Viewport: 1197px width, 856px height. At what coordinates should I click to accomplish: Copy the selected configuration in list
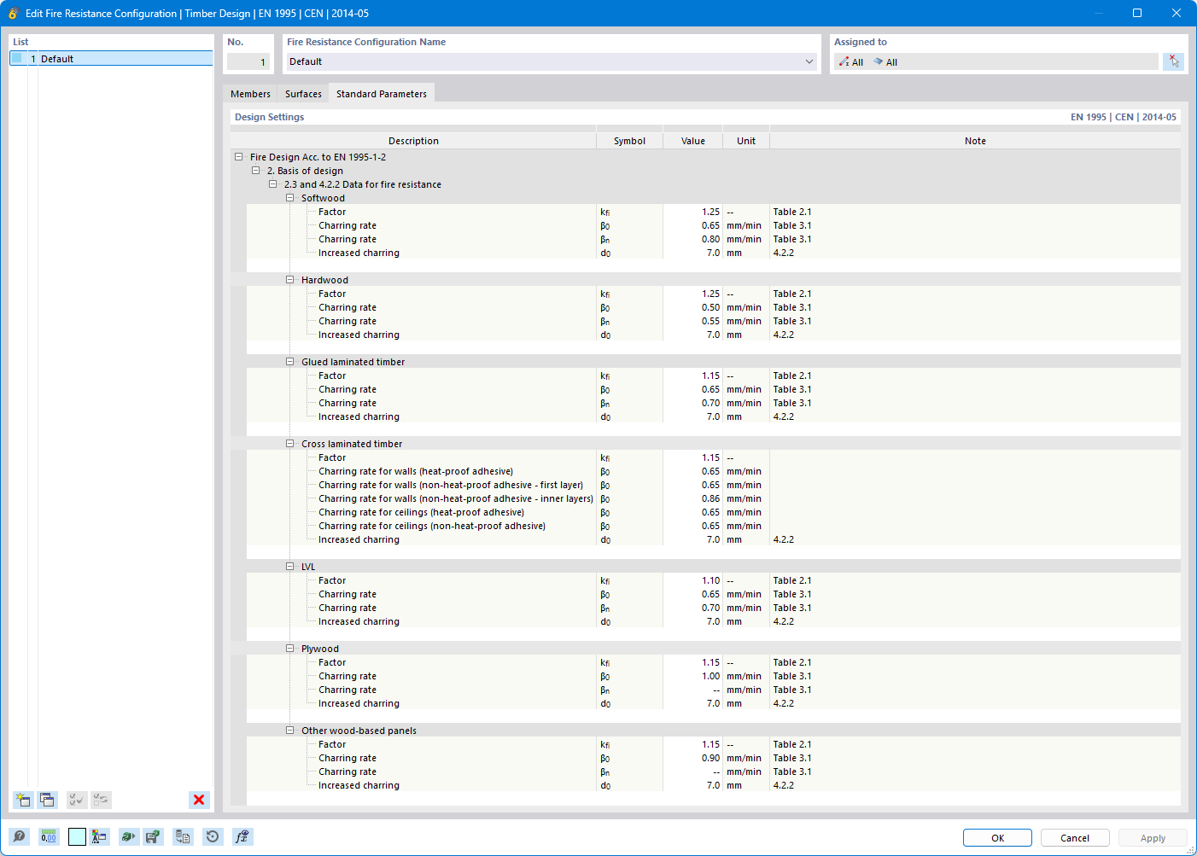pyautogui.click(x=47, y=800)
